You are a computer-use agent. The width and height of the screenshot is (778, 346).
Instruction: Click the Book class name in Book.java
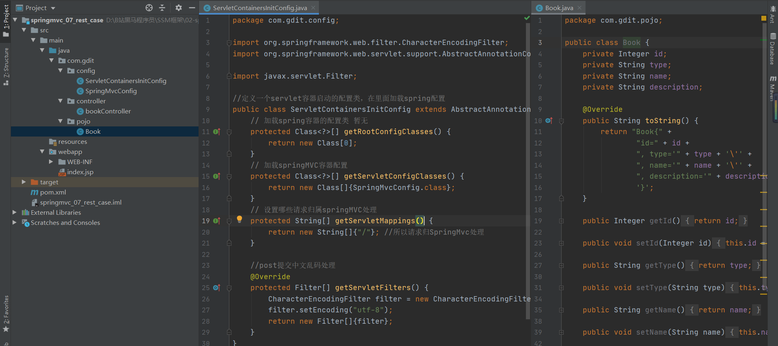(631, 43)
